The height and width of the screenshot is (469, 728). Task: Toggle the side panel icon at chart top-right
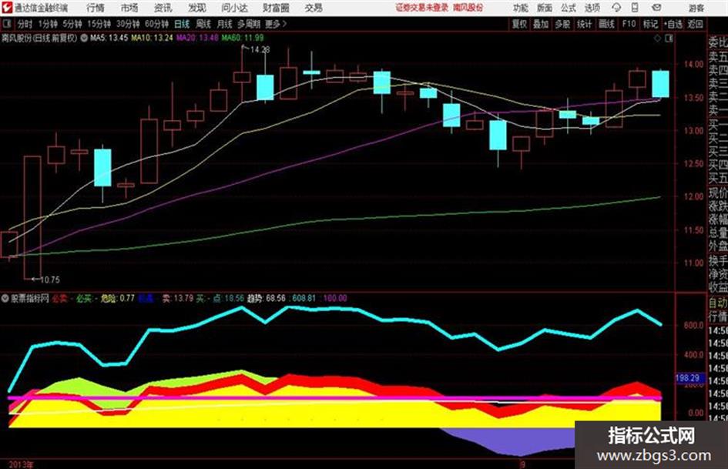669,39
